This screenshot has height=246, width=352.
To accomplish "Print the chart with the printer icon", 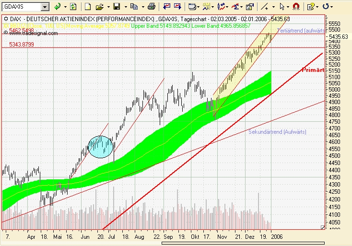I will click(x=152, y=7).
